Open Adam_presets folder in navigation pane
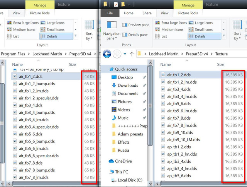Viewport: 247px width, 187px height. 130,134
